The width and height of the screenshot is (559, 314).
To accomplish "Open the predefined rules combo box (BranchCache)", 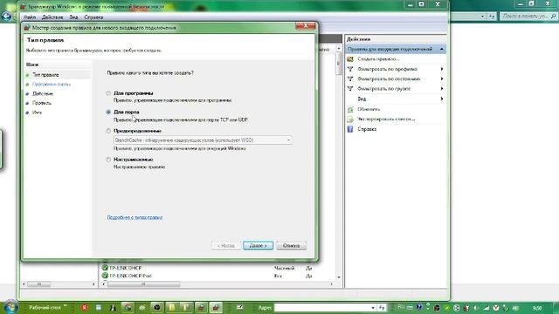I will 203,140.
